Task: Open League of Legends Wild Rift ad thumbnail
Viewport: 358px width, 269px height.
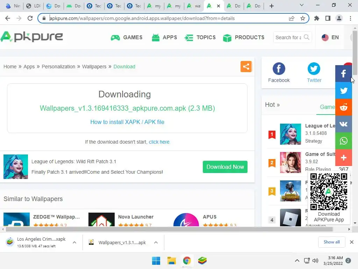Action: (16, 167)
